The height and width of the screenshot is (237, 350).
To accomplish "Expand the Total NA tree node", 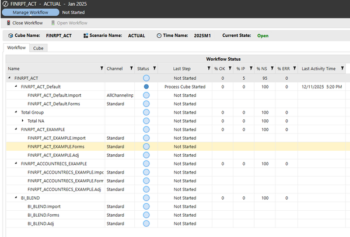I will pyautogui.click(x=23, y=121).
